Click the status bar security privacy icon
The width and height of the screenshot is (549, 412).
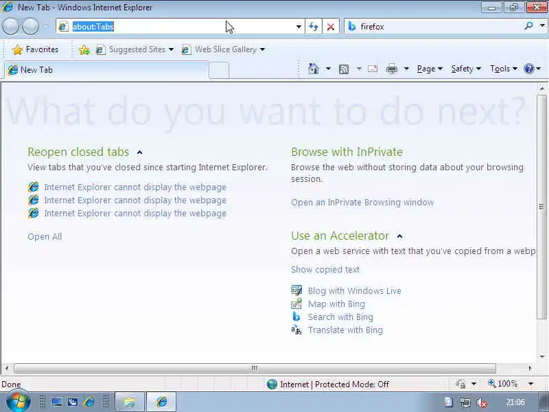pos(460,384)
